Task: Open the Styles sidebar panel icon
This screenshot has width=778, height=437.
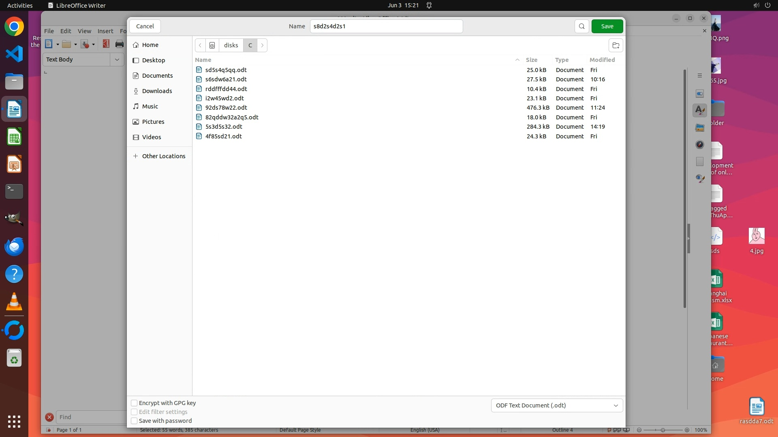Action: pyautogui.click(x=700, y=110)
